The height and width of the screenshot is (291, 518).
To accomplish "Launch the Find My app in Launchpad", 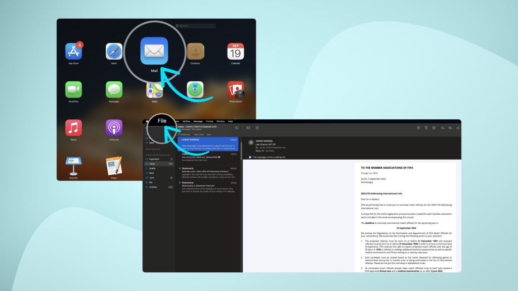I will [x=195, y=90].
